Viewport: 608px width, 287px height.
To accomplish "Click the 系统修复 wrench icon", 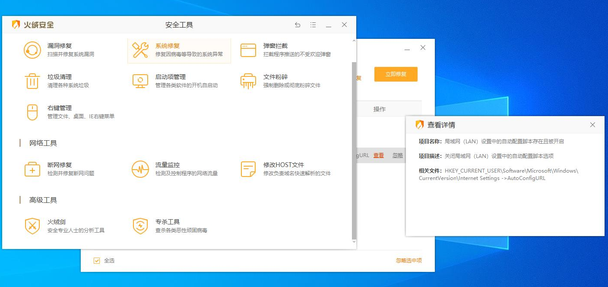I will click(x=140, y=50).
